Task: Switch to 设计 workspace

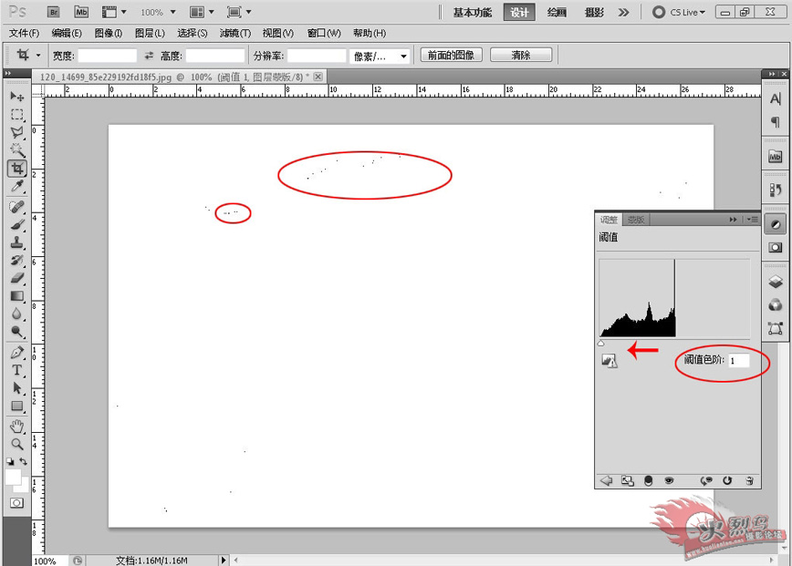Action: (519, 13)
